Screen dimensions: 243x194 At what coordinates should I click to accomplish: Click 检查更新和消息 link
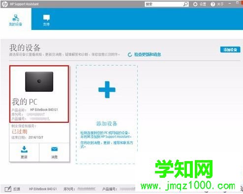click(x=148, y=55)
